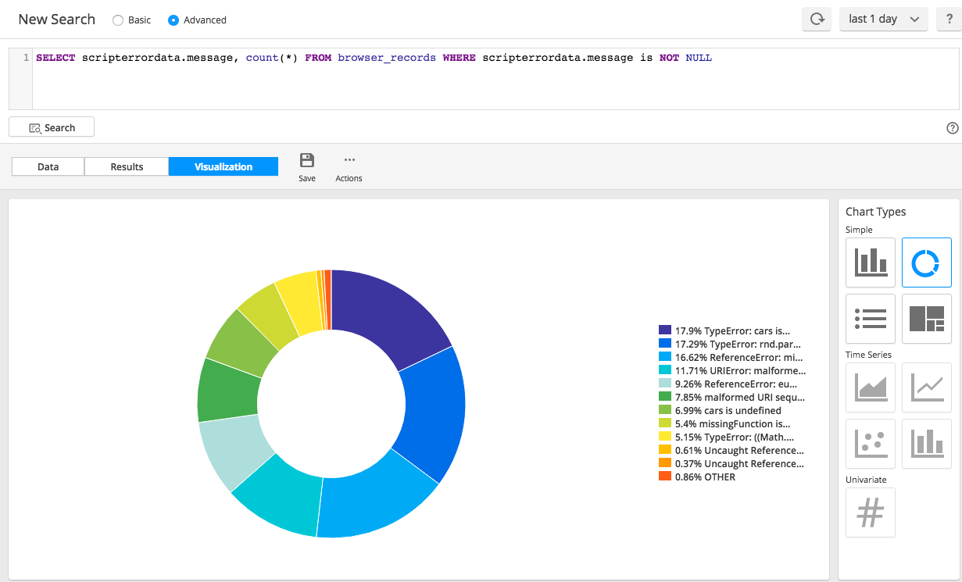Click the Simple section label
The height and width of the screenshot is (582, 962).
(x=859, y=230)
